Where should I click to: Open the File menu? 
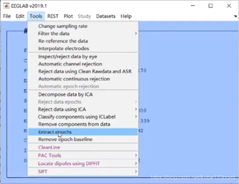pyautogui.click(x=7, y=16)
